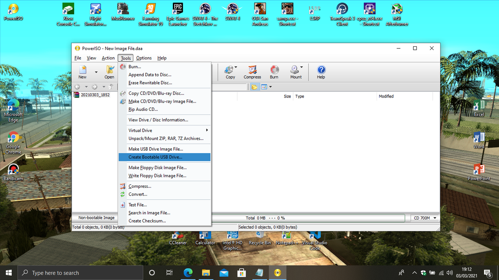
Task: Go forward with the navigation arrow
Action: (x=94, y=87)
